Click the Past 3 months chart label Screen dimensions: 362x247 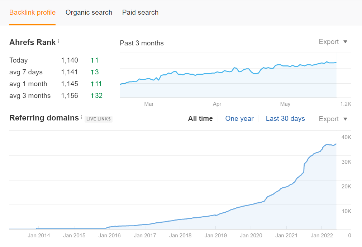pyautogui.click(x=142, y=43)
